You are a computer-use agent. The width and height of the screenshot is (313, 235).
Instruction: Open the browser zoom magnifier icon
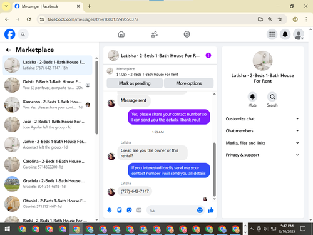pyautogui.click(x=270, y=19)
